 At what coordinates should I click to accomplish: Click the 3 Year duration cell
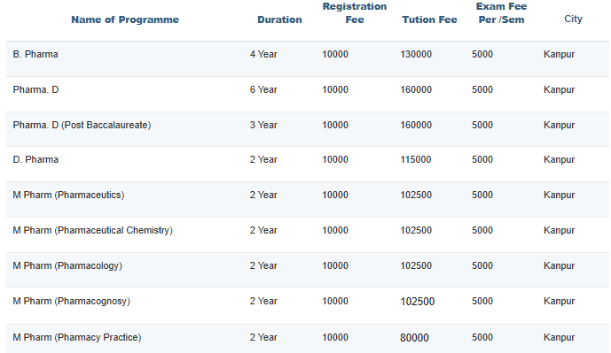[x=263, y=125]
